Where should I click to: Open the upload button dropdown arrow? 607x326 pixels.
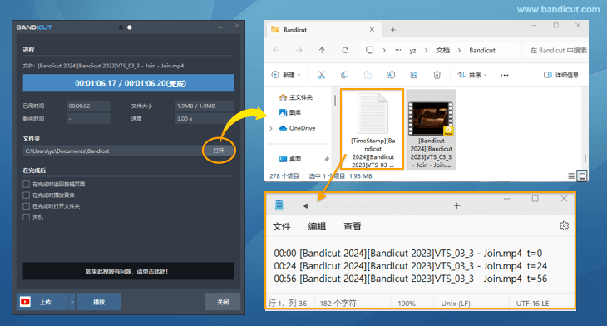[72, 302]
